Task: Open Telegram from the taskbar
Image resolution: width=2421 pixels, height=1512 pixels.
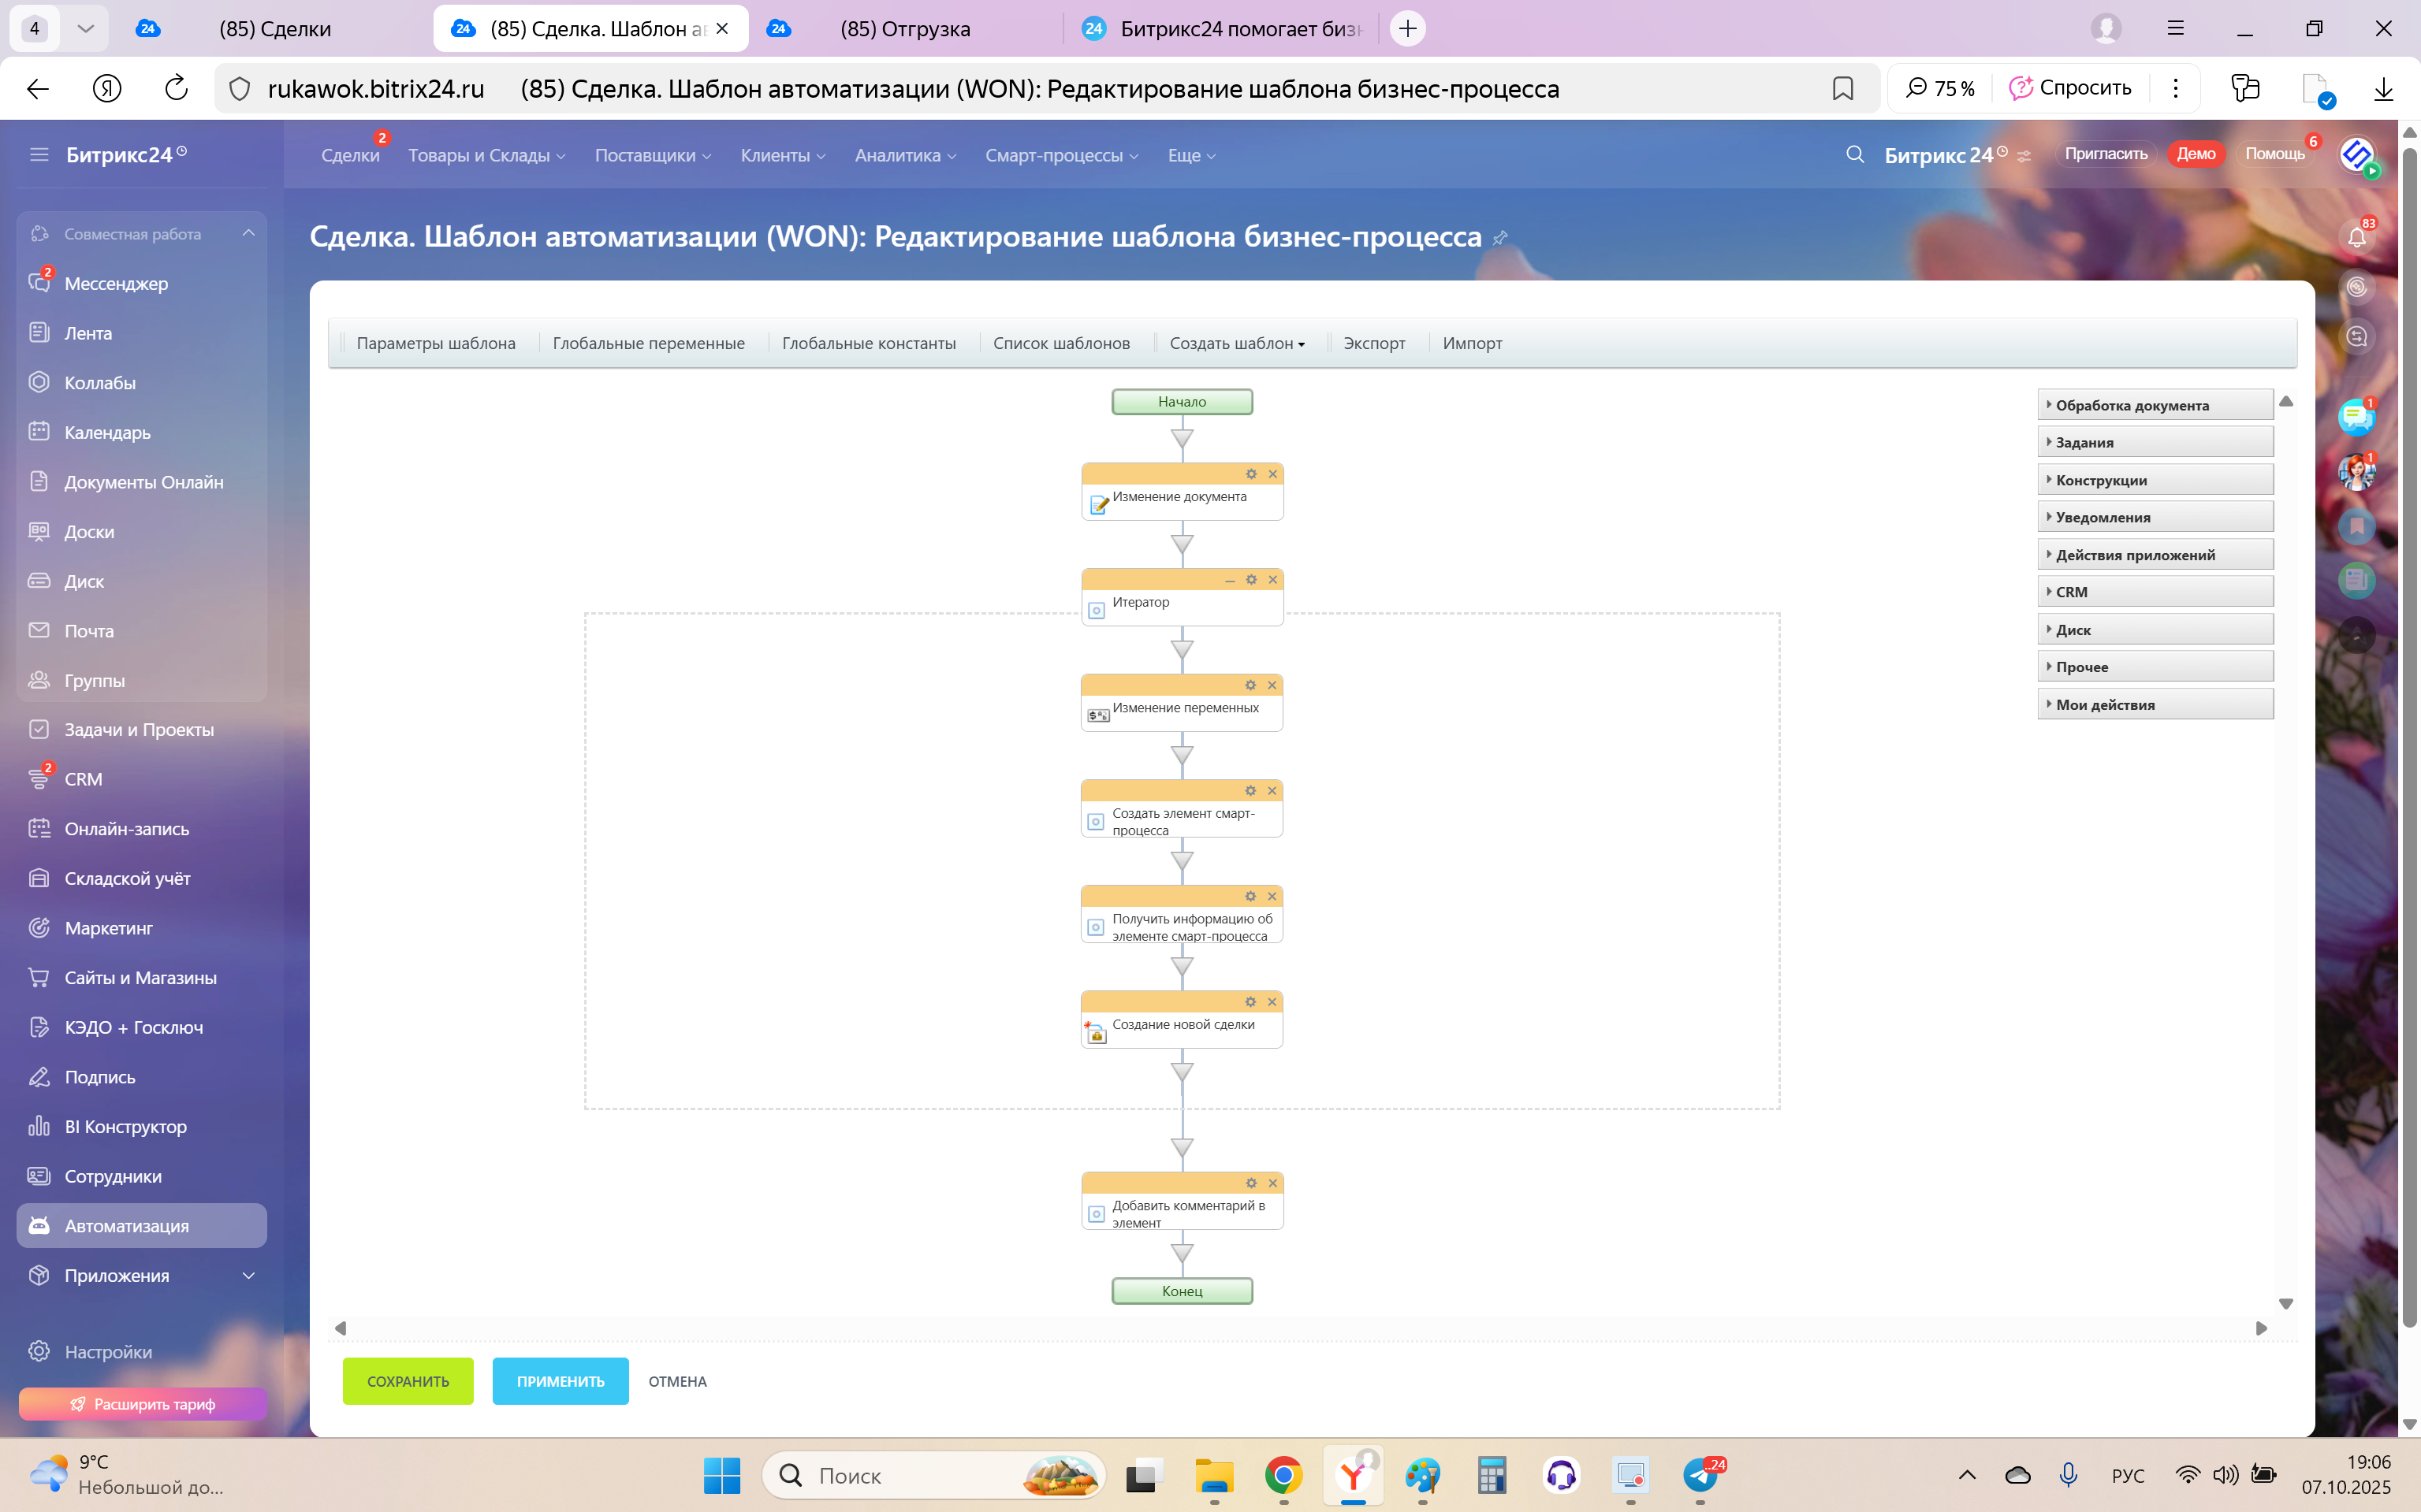Action: pos(1700,1475)
